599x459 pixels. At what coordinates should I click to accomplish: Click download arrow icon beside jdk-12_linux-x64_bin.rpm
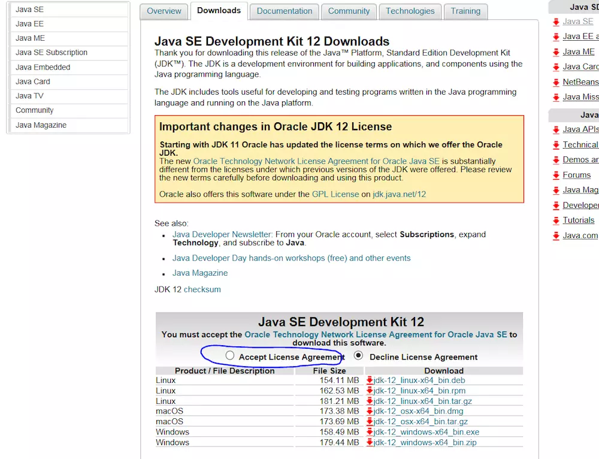[370, 390]
